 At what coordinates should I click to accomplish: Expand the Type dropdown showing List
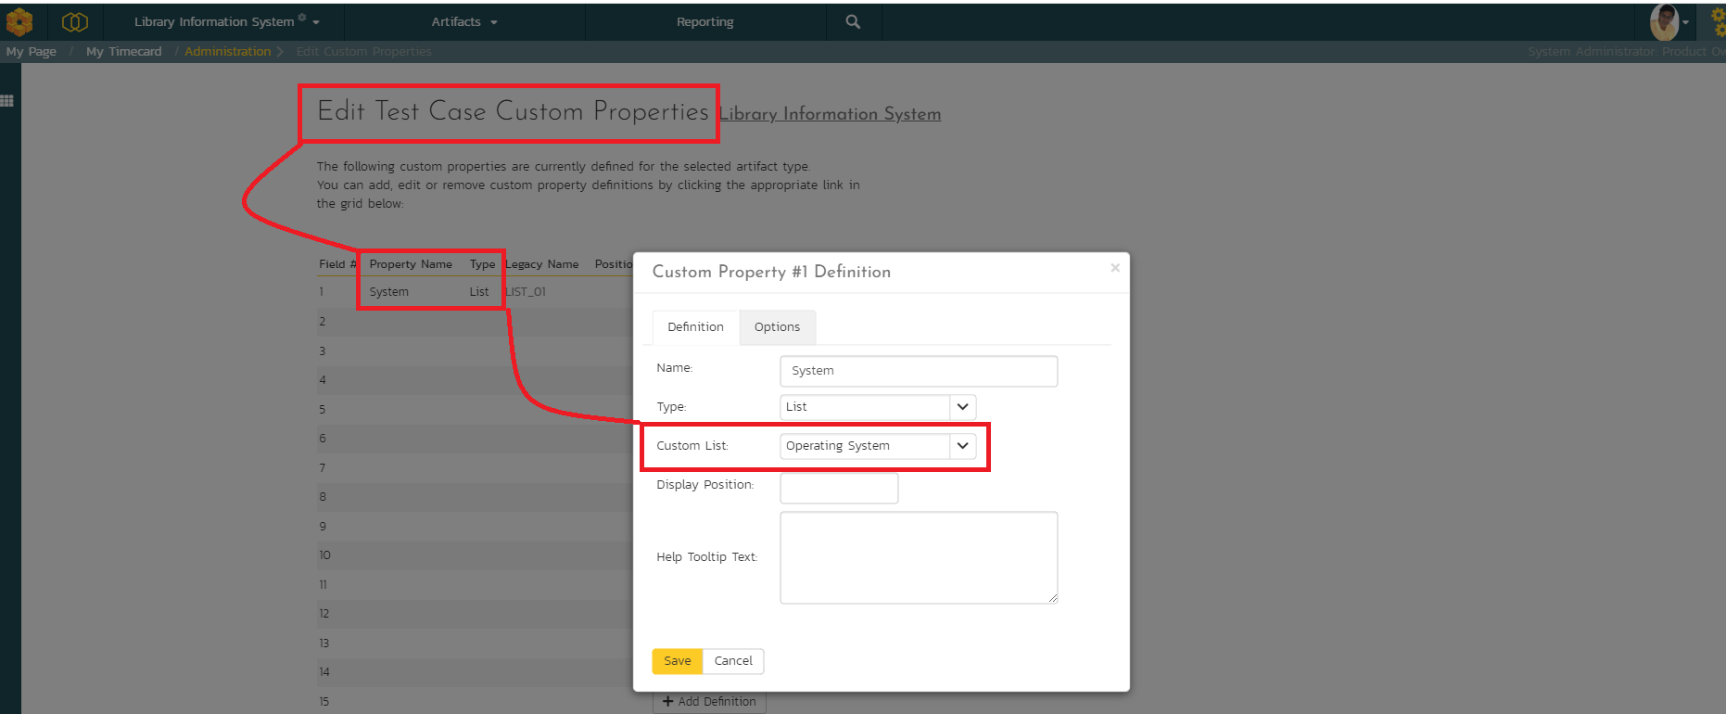coord(962,407)
